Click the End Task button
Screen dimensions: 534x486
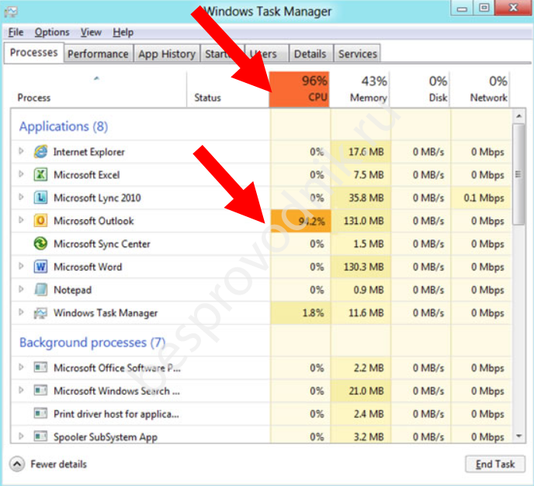(495, 464)
